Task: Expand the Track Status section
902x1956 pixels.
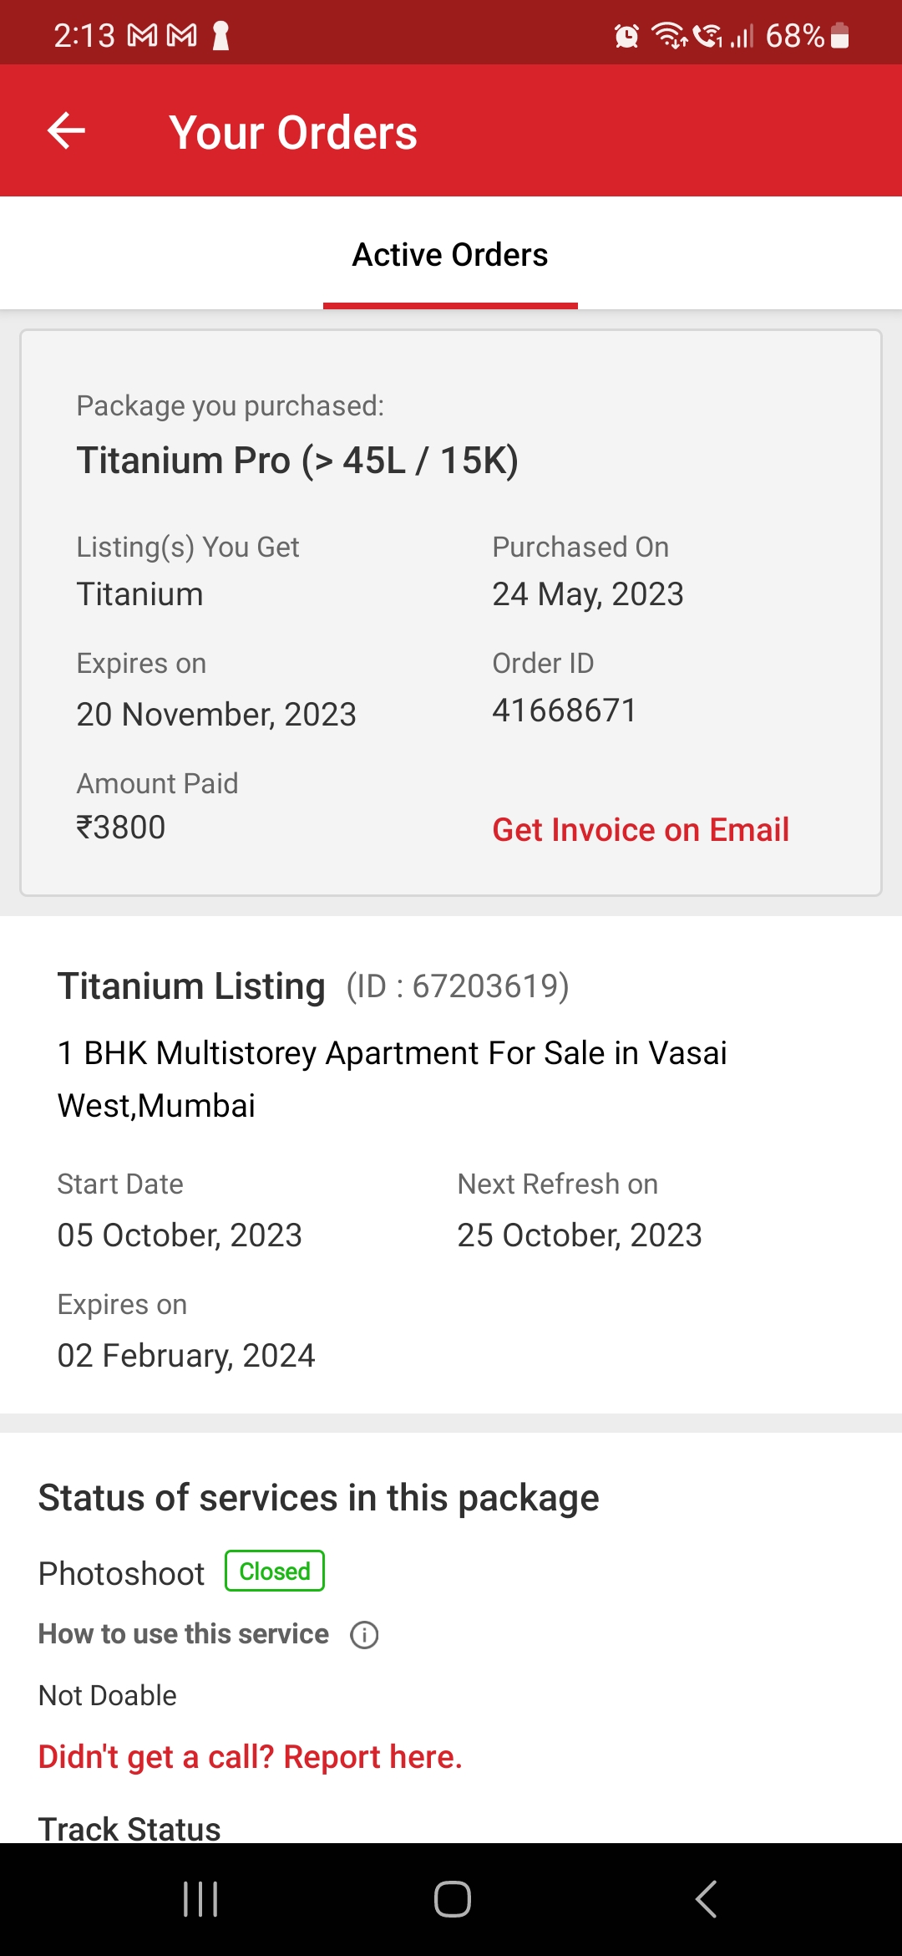Action: coord(129,1829)
